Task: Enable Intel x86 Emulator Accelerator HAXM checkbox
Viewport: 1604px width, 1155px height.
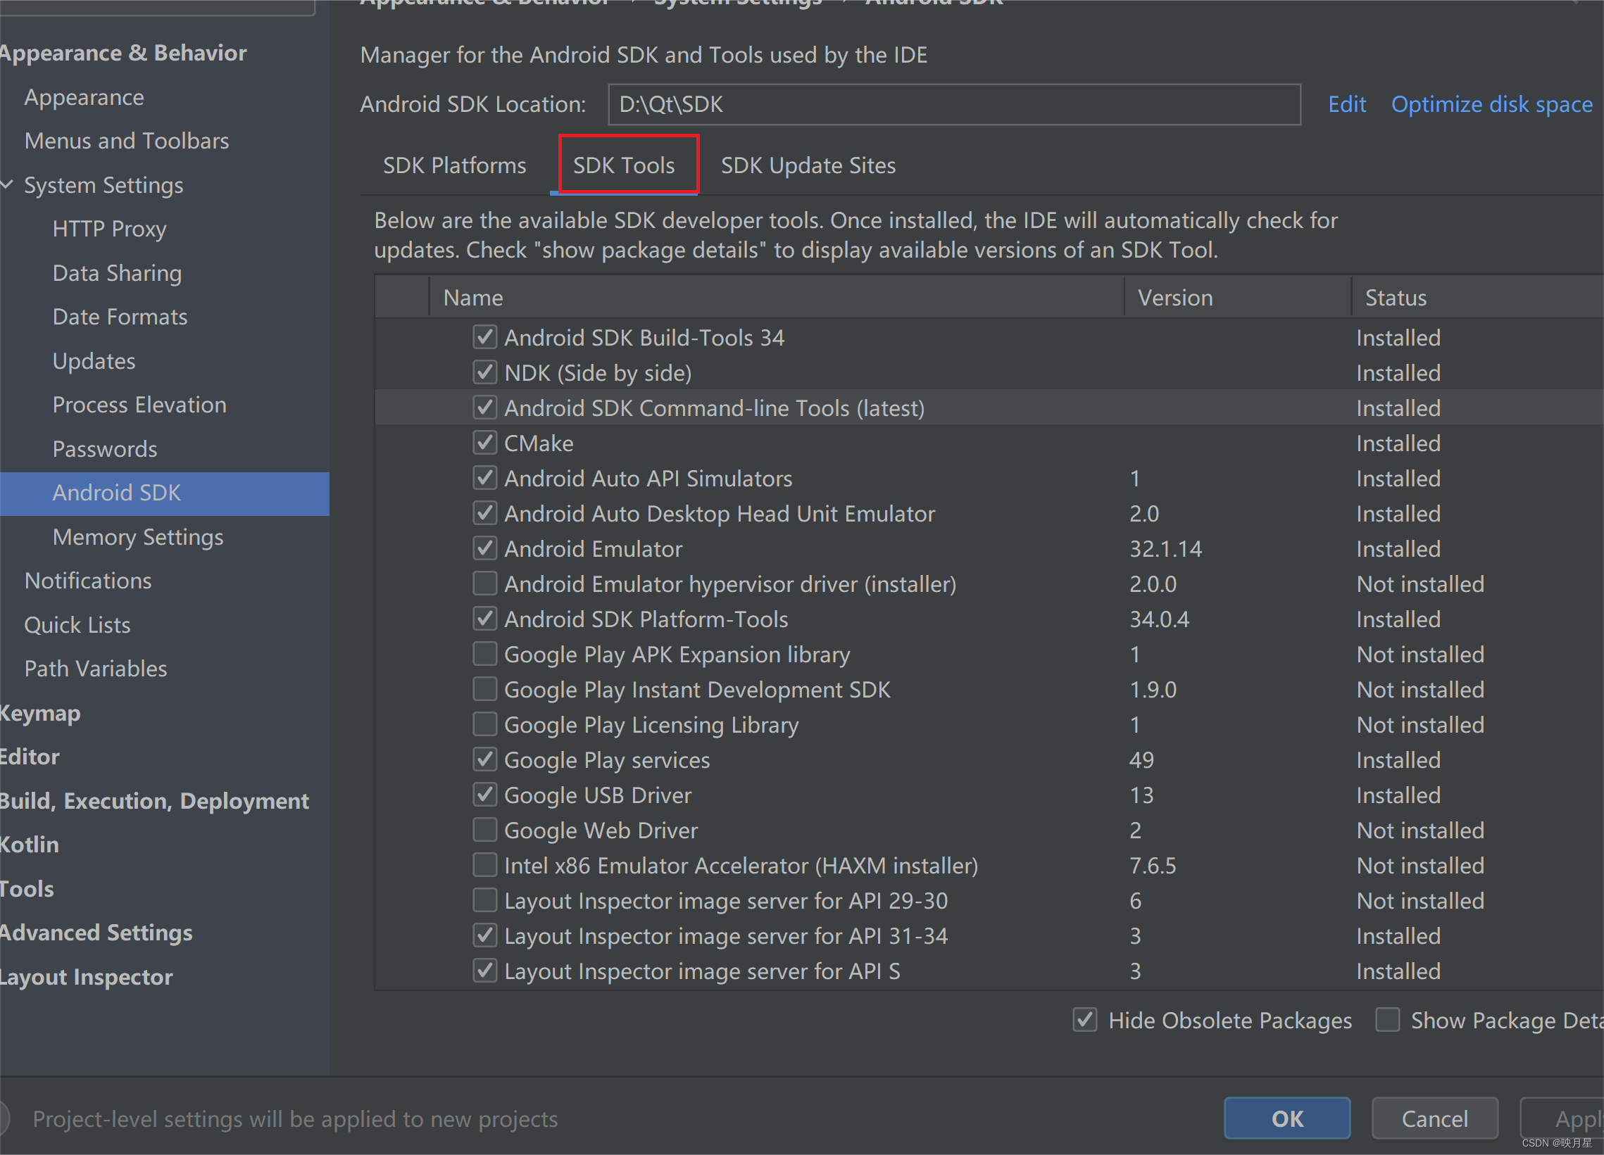Action: point(484,865)
